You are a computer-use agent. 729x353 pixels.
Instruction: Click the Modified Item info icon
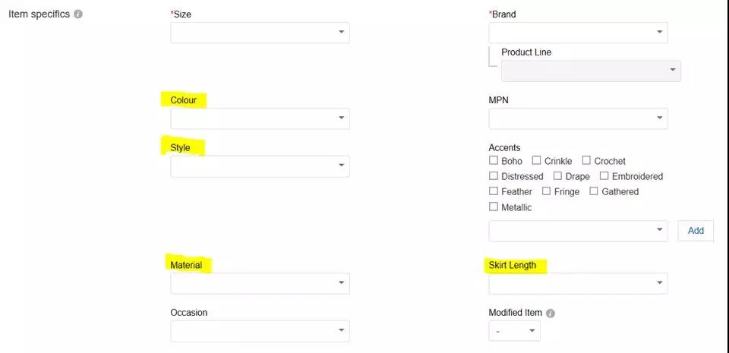click(551, 313)
